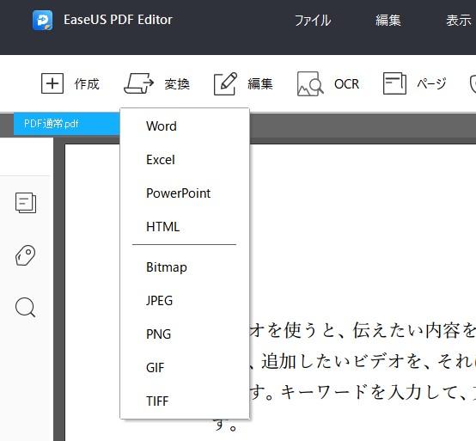The height and width of the screenshot is (441, 476).
Task: Open the bookmarks tag sidebar icon
Action: click(x=25, y=255)
